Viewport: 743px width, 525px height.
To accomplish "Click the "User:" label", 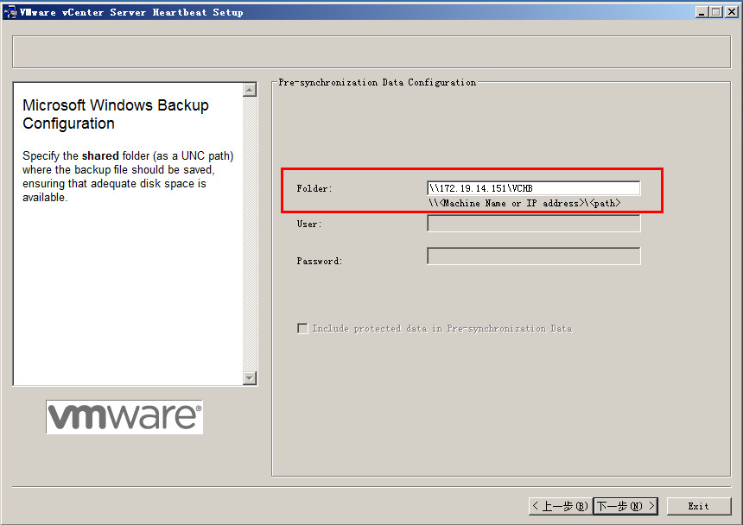I will (309, 224).
